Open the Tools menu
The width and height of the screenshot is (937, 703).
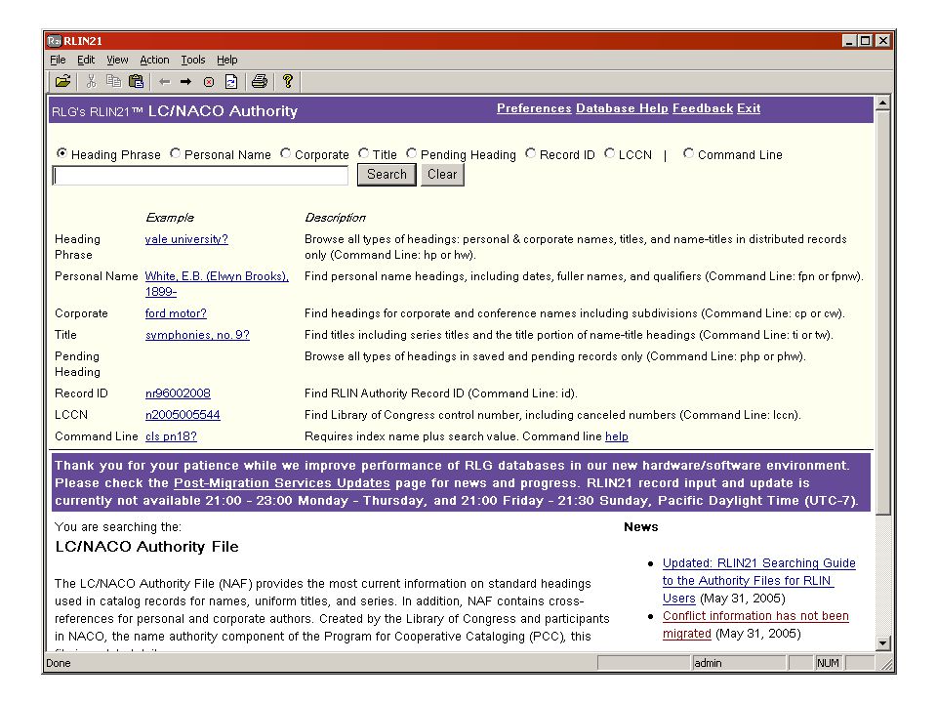tap(193, 60)
